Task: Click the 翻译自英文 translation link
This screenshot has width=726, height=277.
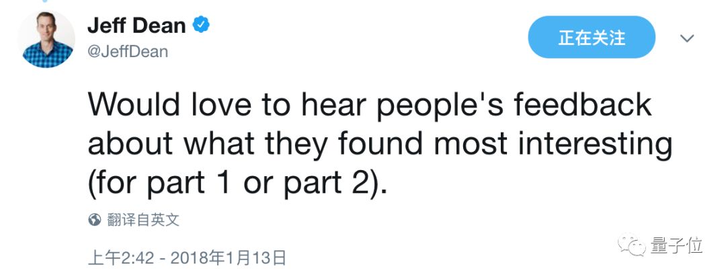Action: click(x=143, y=219)
